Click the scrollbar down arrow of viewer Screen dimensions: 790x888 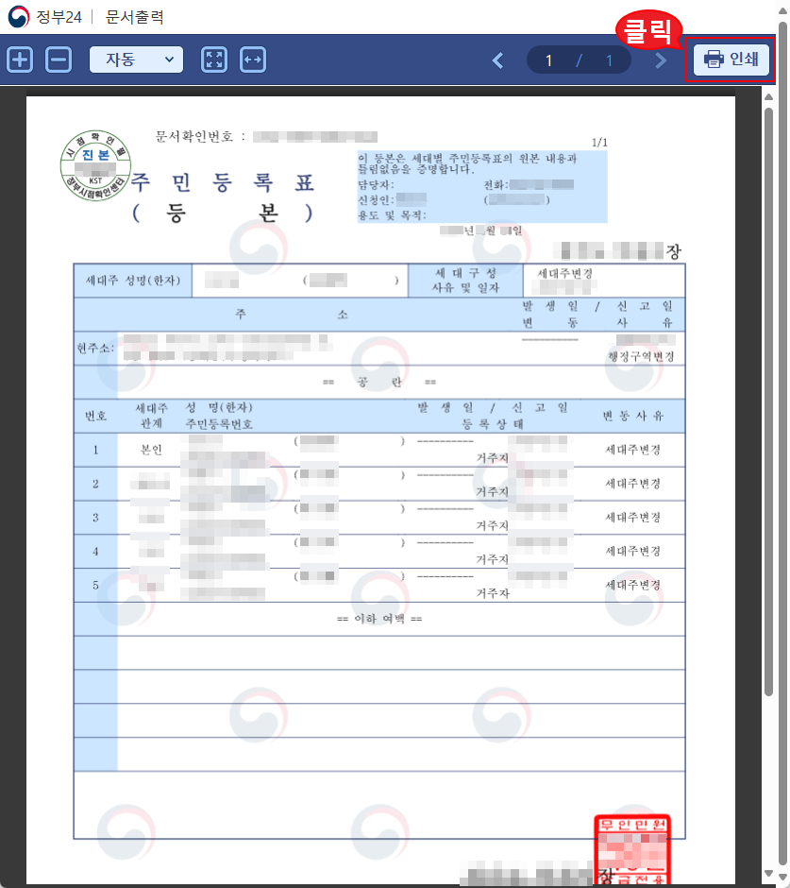click(768, 873)
